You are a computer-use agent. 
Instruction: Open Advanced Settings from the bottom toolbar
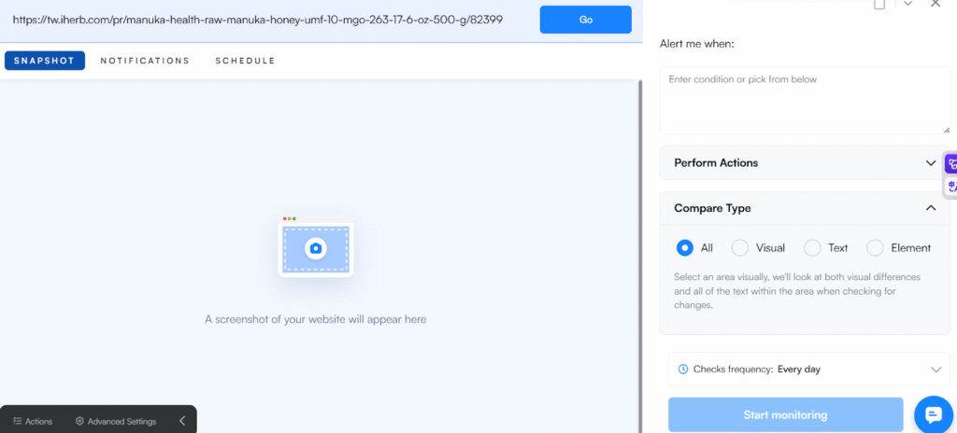[x=116, y=421]
